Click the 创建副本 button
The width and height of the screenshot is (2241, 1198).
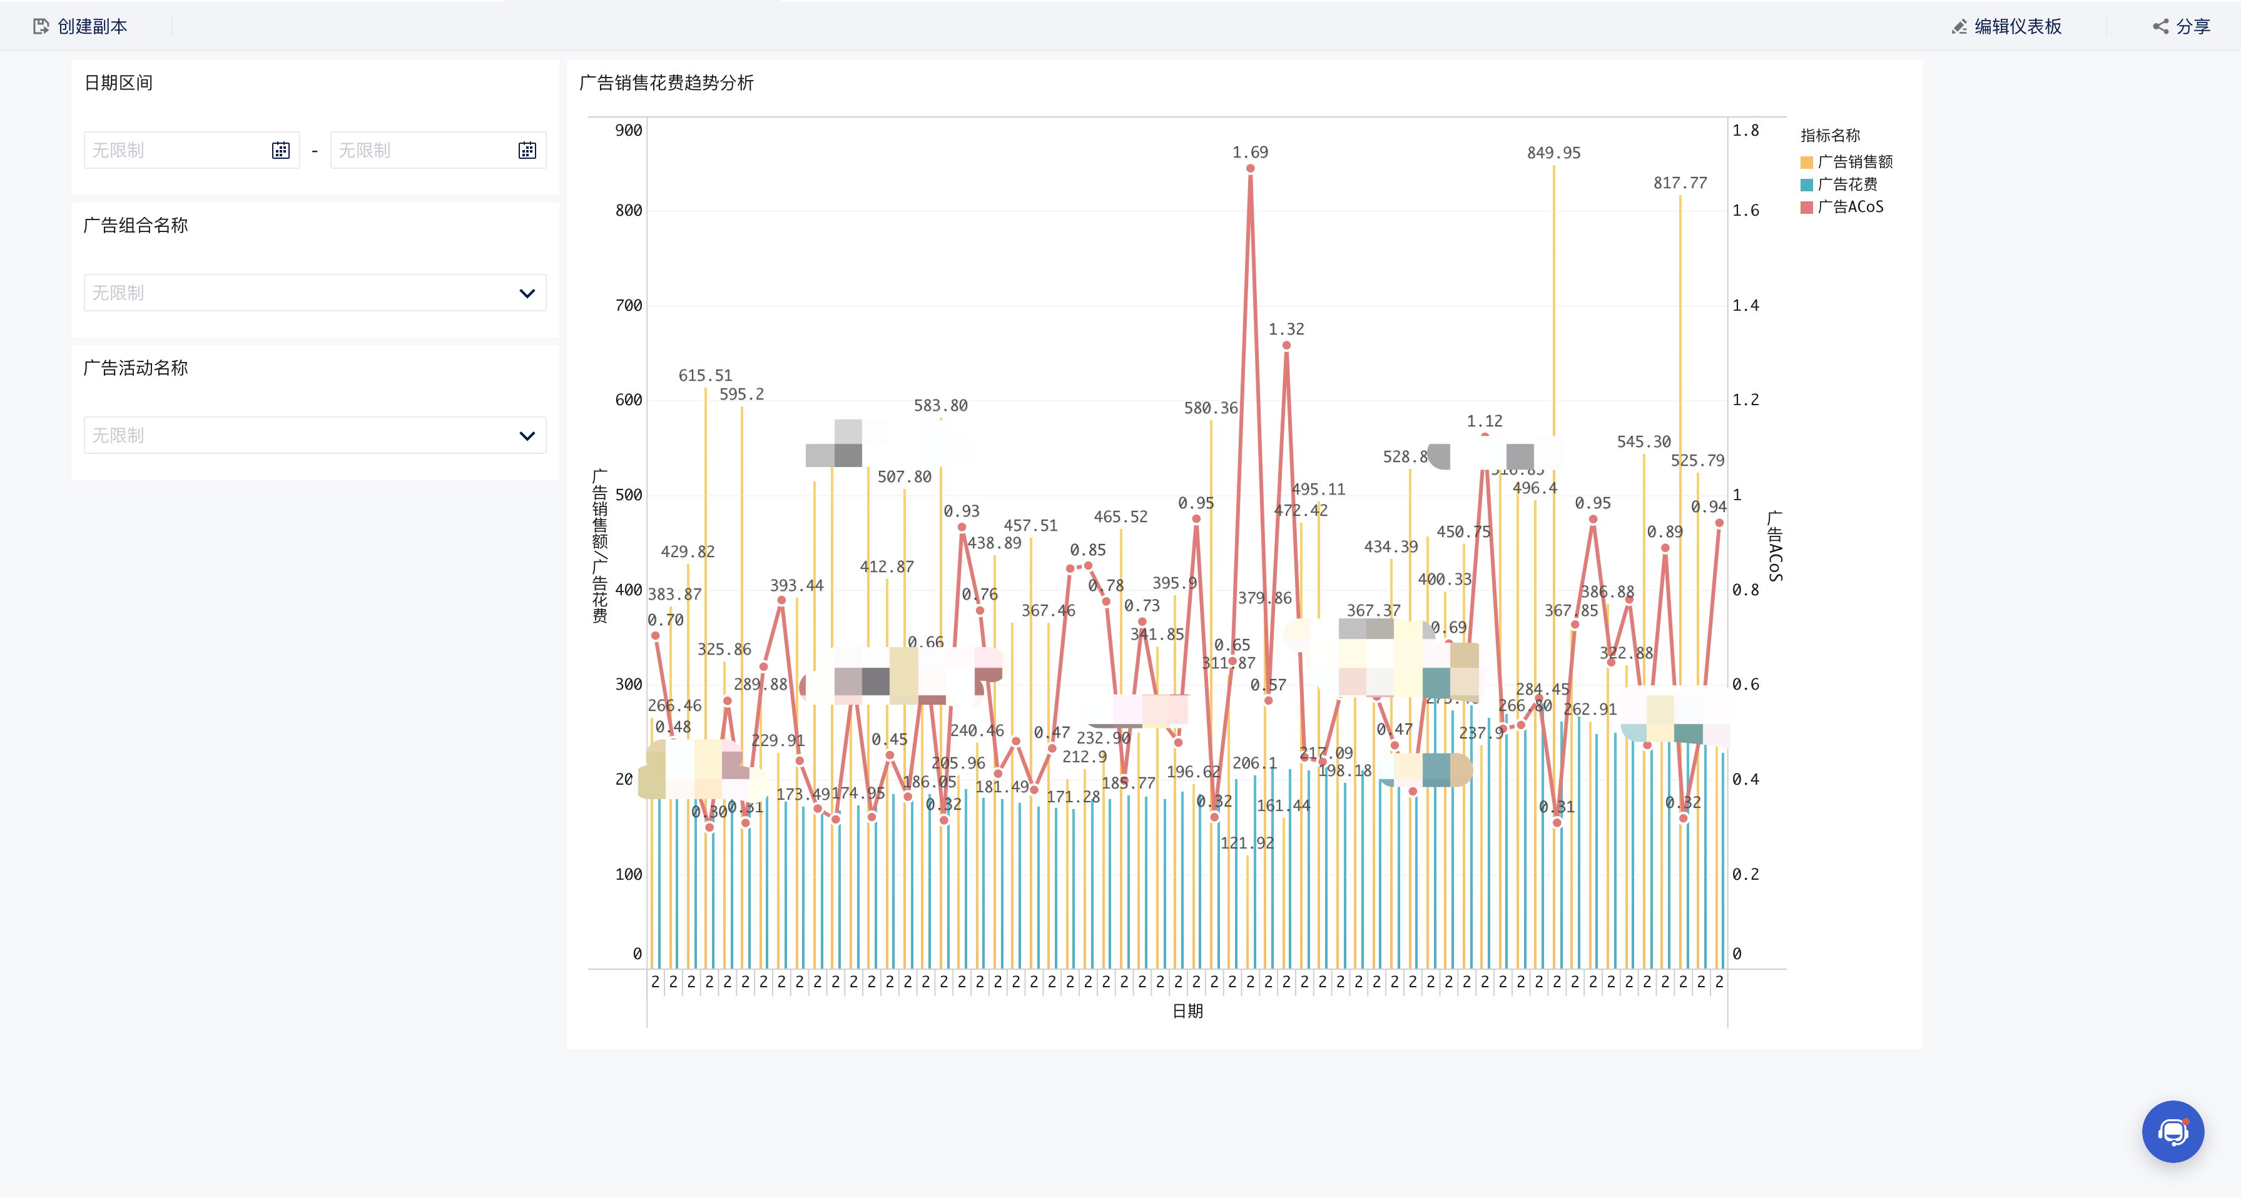(92, 26)
